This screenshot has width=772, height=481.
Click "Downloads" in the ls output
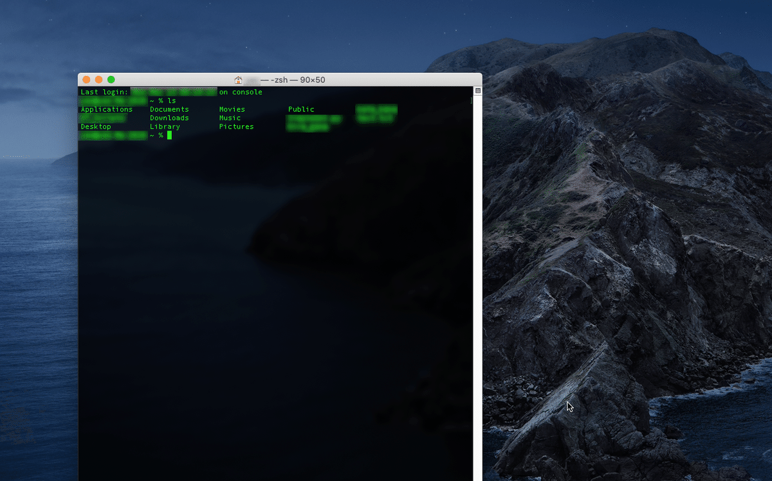(169, 118)
